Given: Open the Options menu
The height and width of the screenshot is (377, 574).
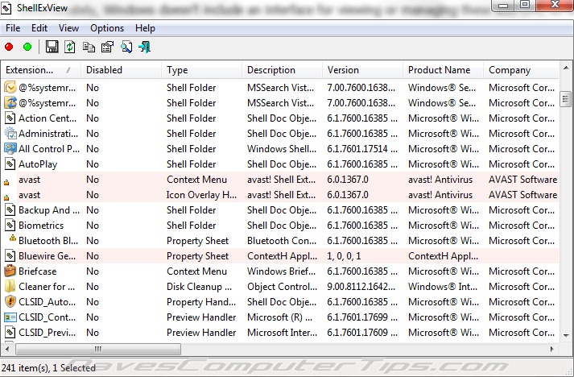Looking at the screenshot, I should [x=107, y=28].
